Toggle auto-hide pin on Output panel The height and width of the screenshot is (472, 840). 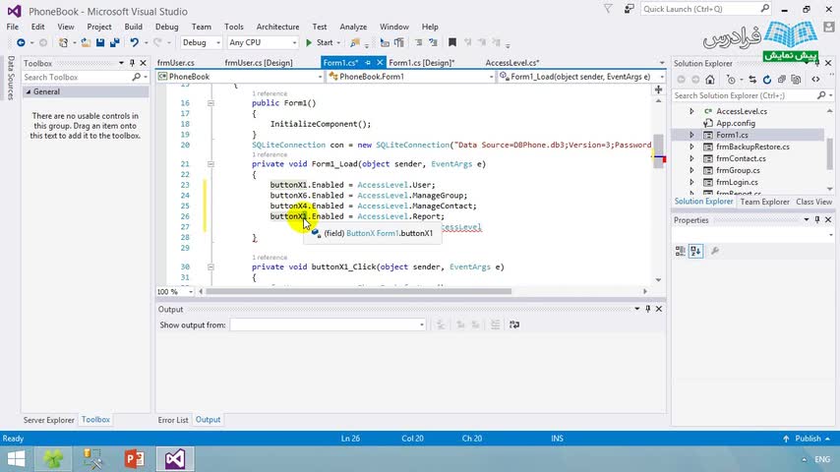(647, 309)
